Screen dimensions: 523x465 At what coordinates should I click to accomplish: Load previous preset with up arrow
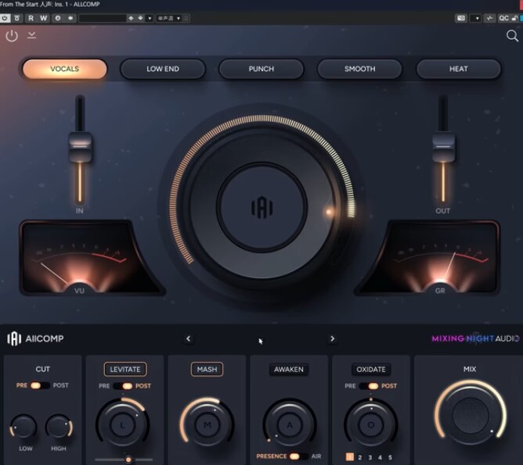[x=131, y=18]
